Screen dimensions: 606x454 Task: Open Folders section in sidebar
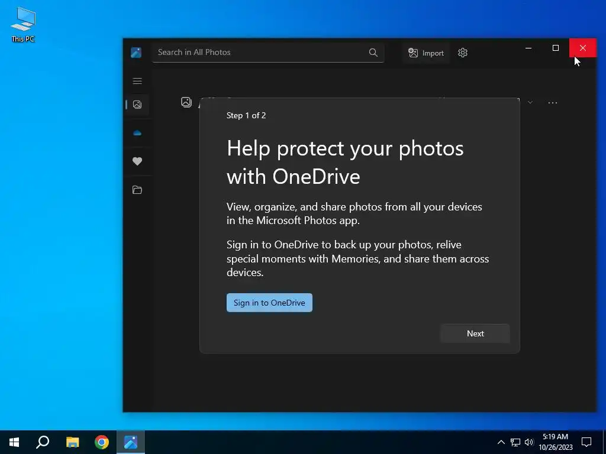click(137, 190)
